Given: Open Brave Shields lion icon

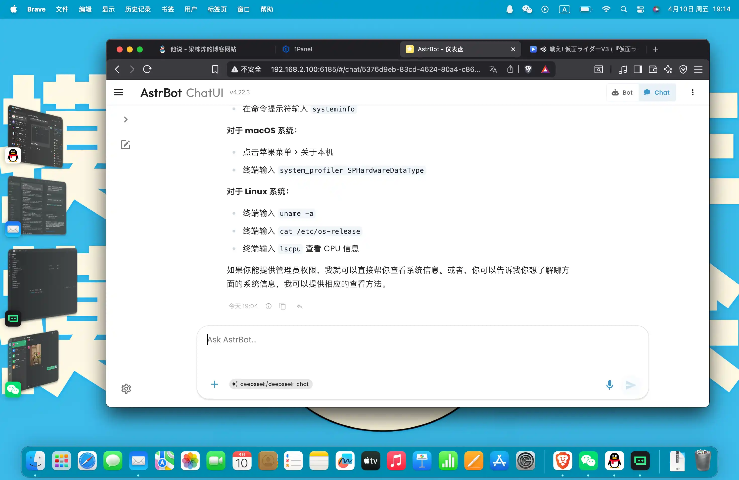Looking at the screenshot, I should click(x=528, y=69).
